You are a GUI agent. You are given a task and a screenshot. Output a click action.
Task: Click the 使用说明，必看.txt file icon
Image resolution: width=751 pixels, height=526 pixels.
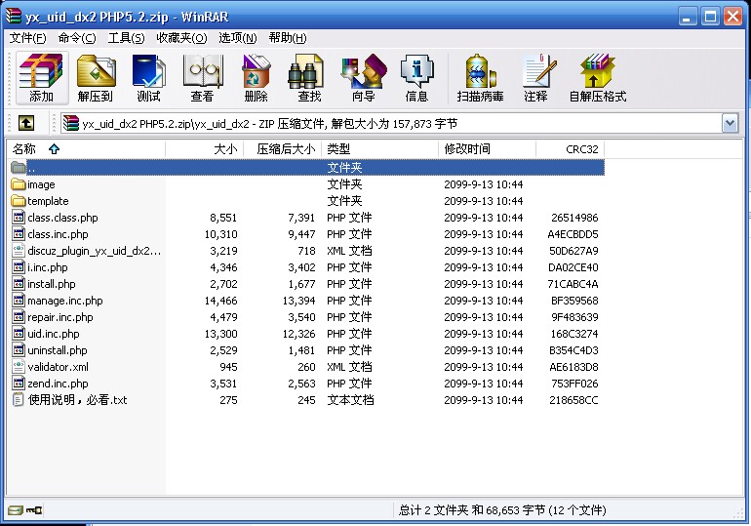coord(19,400)
